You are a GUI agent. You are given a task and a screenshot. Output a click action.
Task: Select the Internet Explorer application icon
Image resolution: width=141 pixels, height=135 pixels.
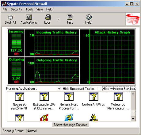(x=69, y=118)
